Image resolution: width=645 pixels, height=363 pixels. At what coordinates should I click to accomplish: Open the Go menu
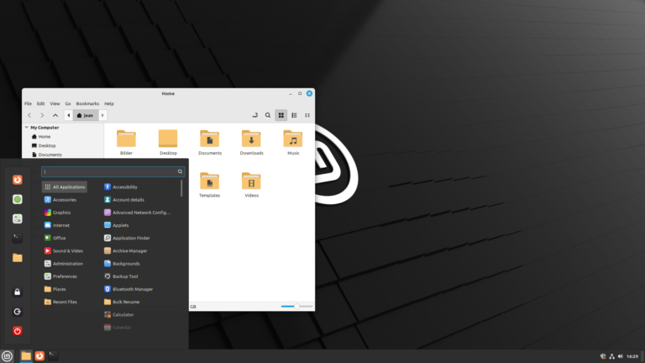click(68, 103)
